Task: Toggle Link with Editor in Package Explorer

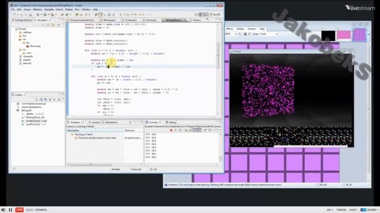Action: 53,25
